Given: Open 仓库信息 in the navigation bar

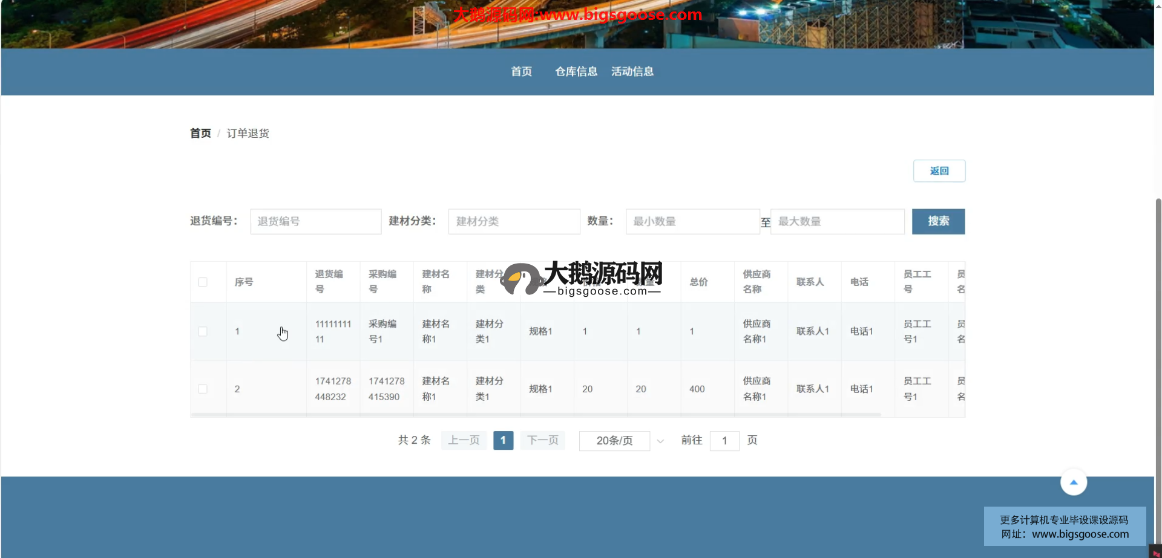Looking at the screenshot, I should pyautogui.click(x=576, y=71).
